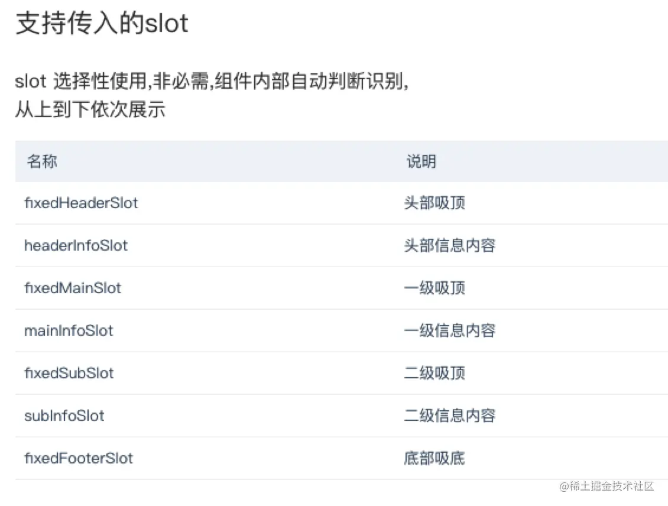Select the headerInfoSlot name cell
The image size is (668, 506).
pos(76,245)
